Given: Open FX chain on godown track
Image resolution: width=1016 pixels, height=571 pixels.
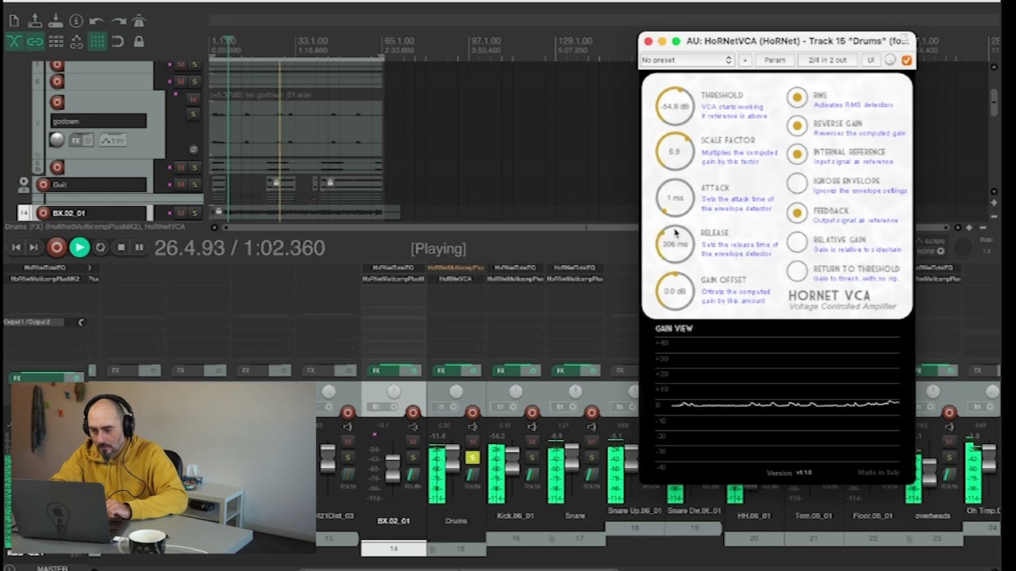Looking at the screenshot, I should [76, 140].
